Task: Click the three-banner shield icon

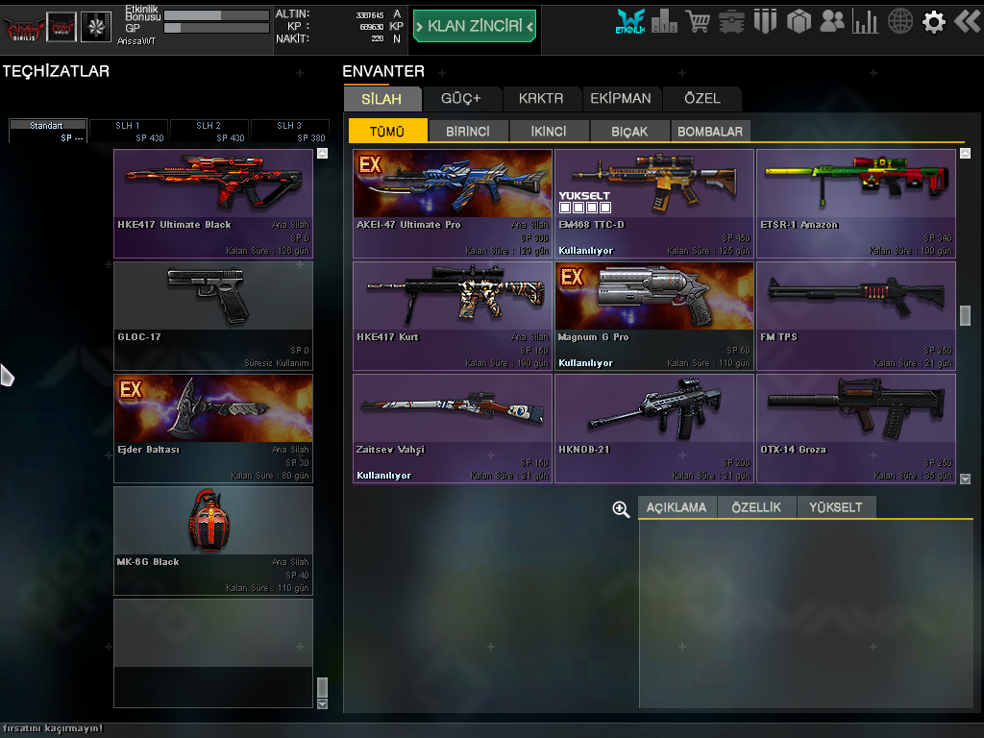Action: click(x=765, y=22)
